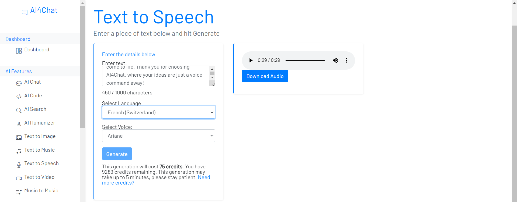This screenshot has height=202, width=517.
Task: Click the Generate button
Action: (x=117, y=154)
